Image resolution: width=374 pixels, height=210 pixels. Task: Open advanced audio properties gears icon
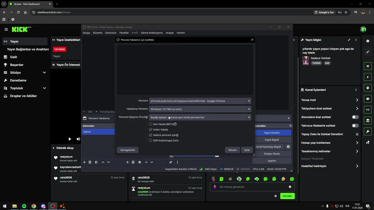coord(171,162)
